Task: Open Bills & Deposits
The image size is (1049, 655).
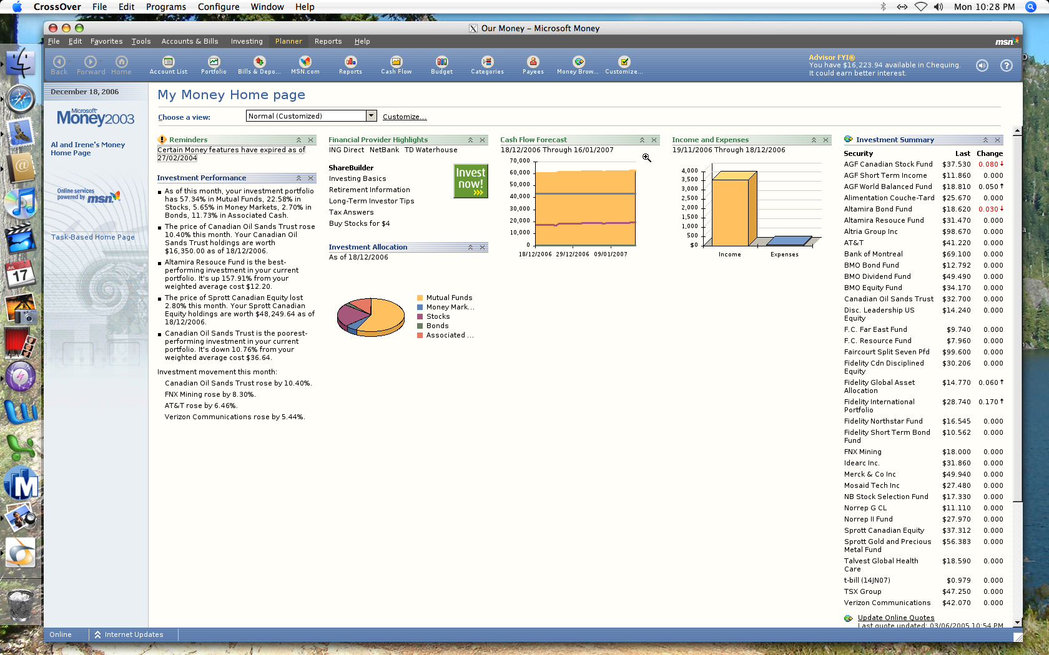Action: (259, 65)
